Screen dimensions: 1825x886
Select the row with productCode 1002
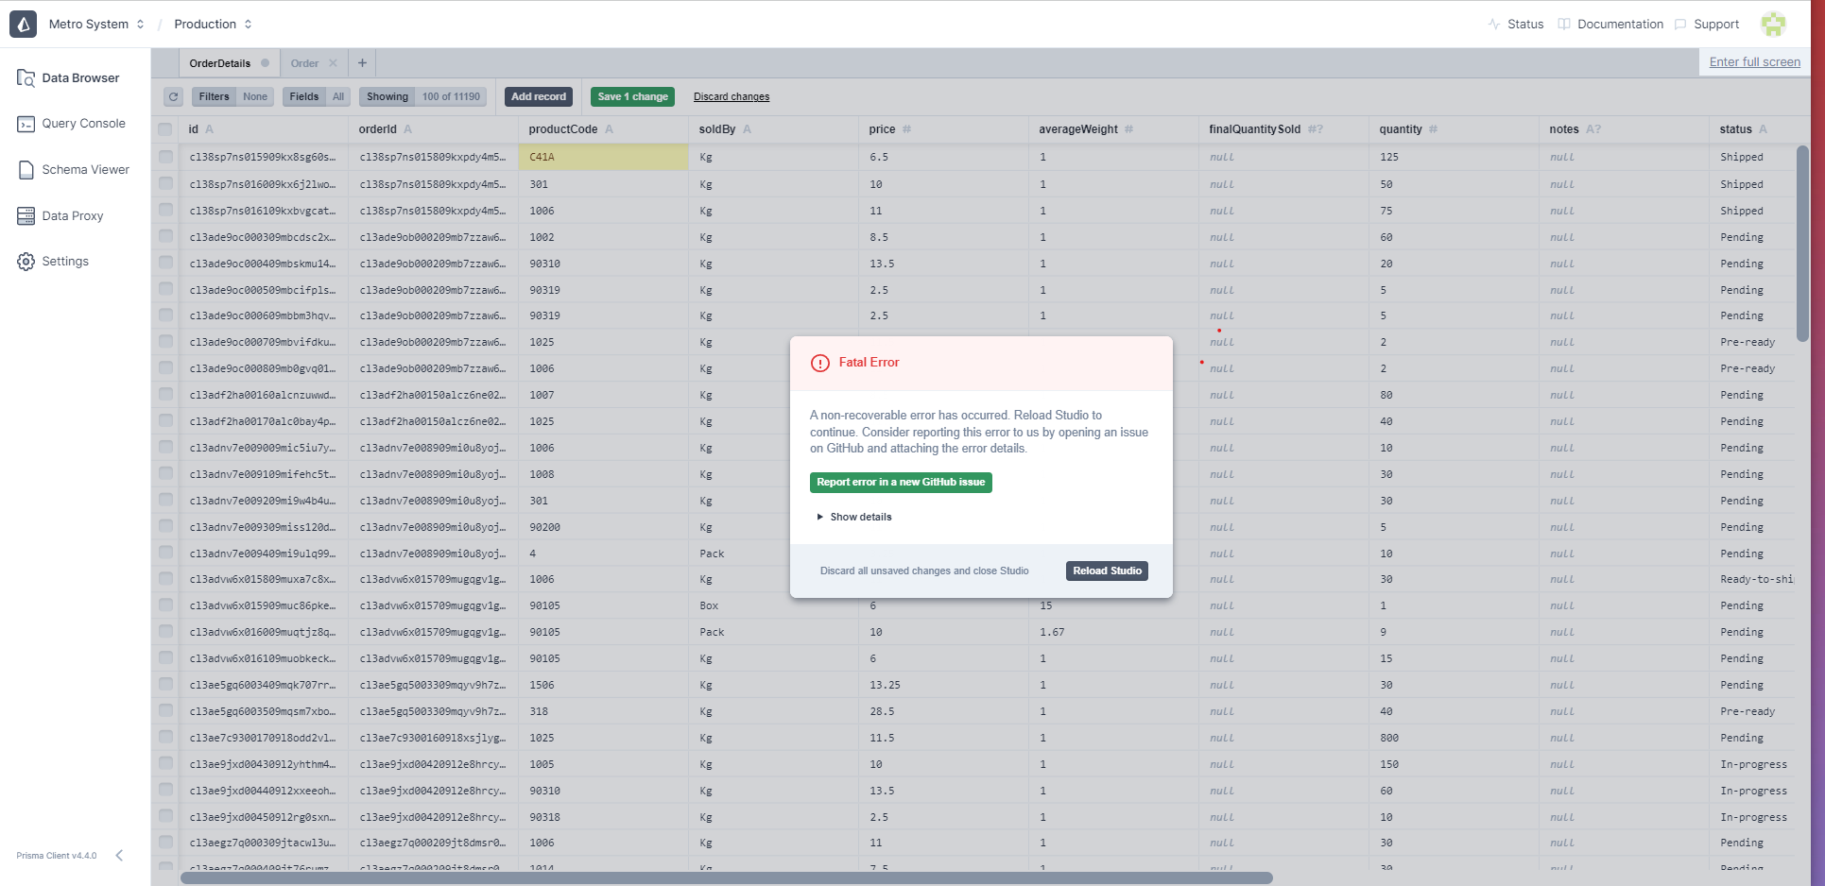pos(165,237)
